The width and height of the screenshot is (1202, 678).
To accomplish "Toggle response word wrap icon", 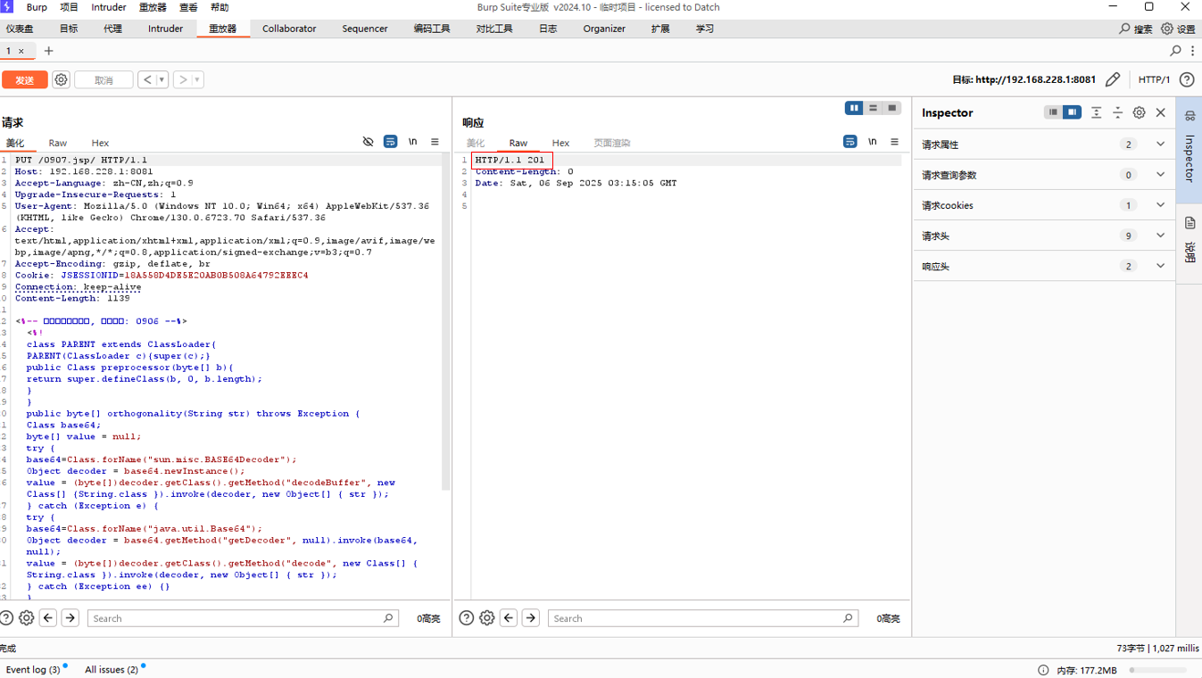I will point(850,142).
